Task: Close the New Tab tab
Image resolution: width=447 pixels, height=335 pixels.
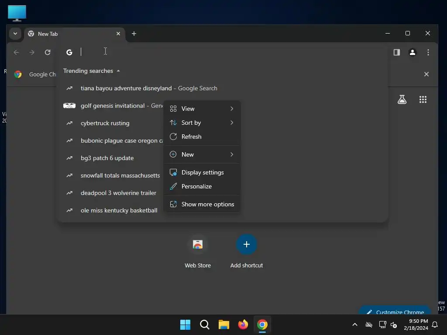Action: 118,34
